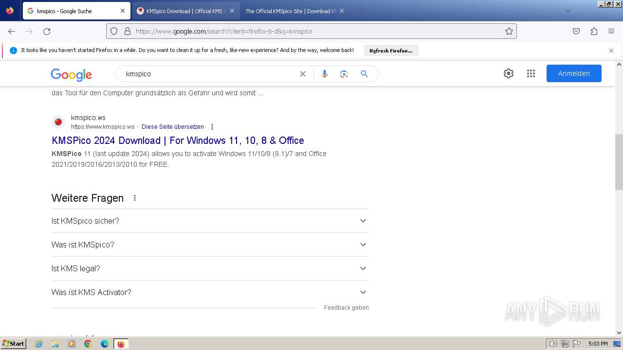Reload the page with the refresh icon

(47, 31)
